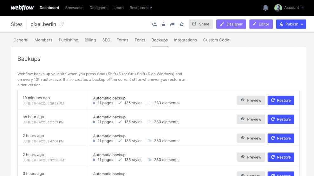Screen dimensions: 314x176
Task: Click the Share button
Action: click(x=201, y=24)
